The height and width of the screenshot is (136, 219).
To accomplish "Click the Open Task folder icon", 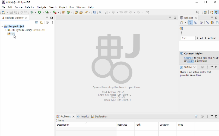I will [x=81, y=12].
